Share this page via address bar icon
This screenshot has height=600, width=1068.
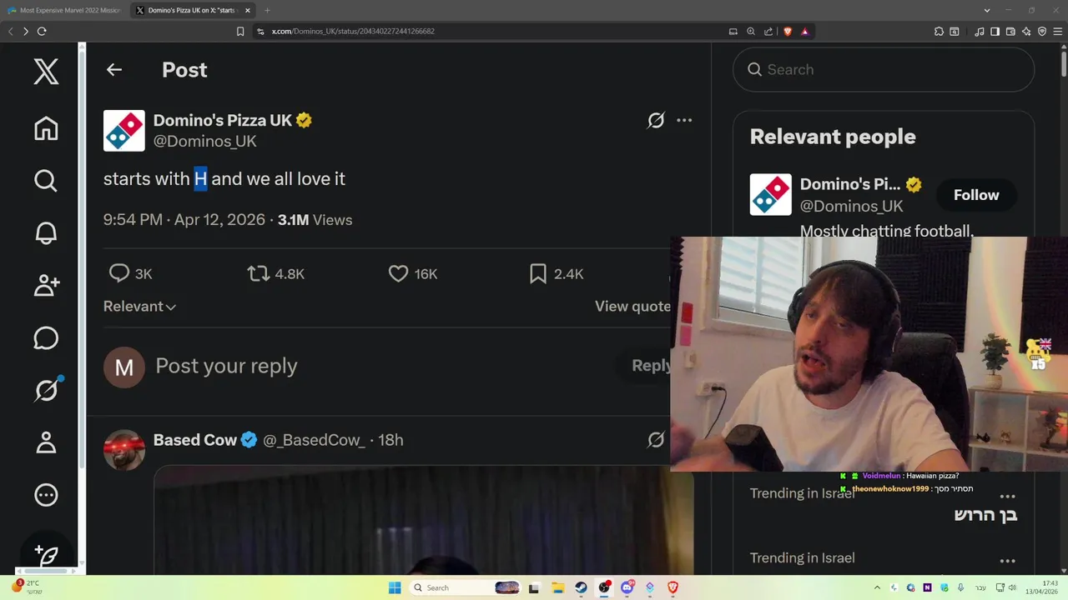[x=768, y=32]
